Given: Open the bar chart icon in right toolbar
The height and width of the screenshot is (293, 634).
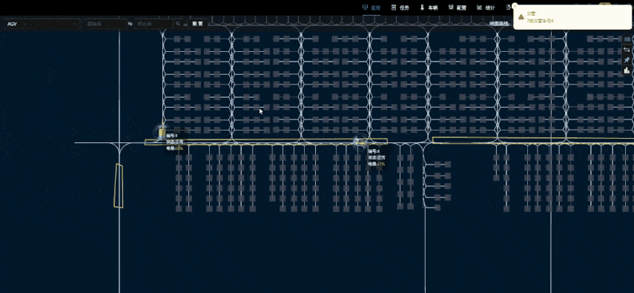Looking at the screenshot, I should 627,70.
